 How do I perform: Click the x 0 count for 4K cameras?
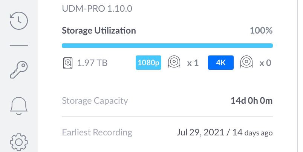pos(265,63)
